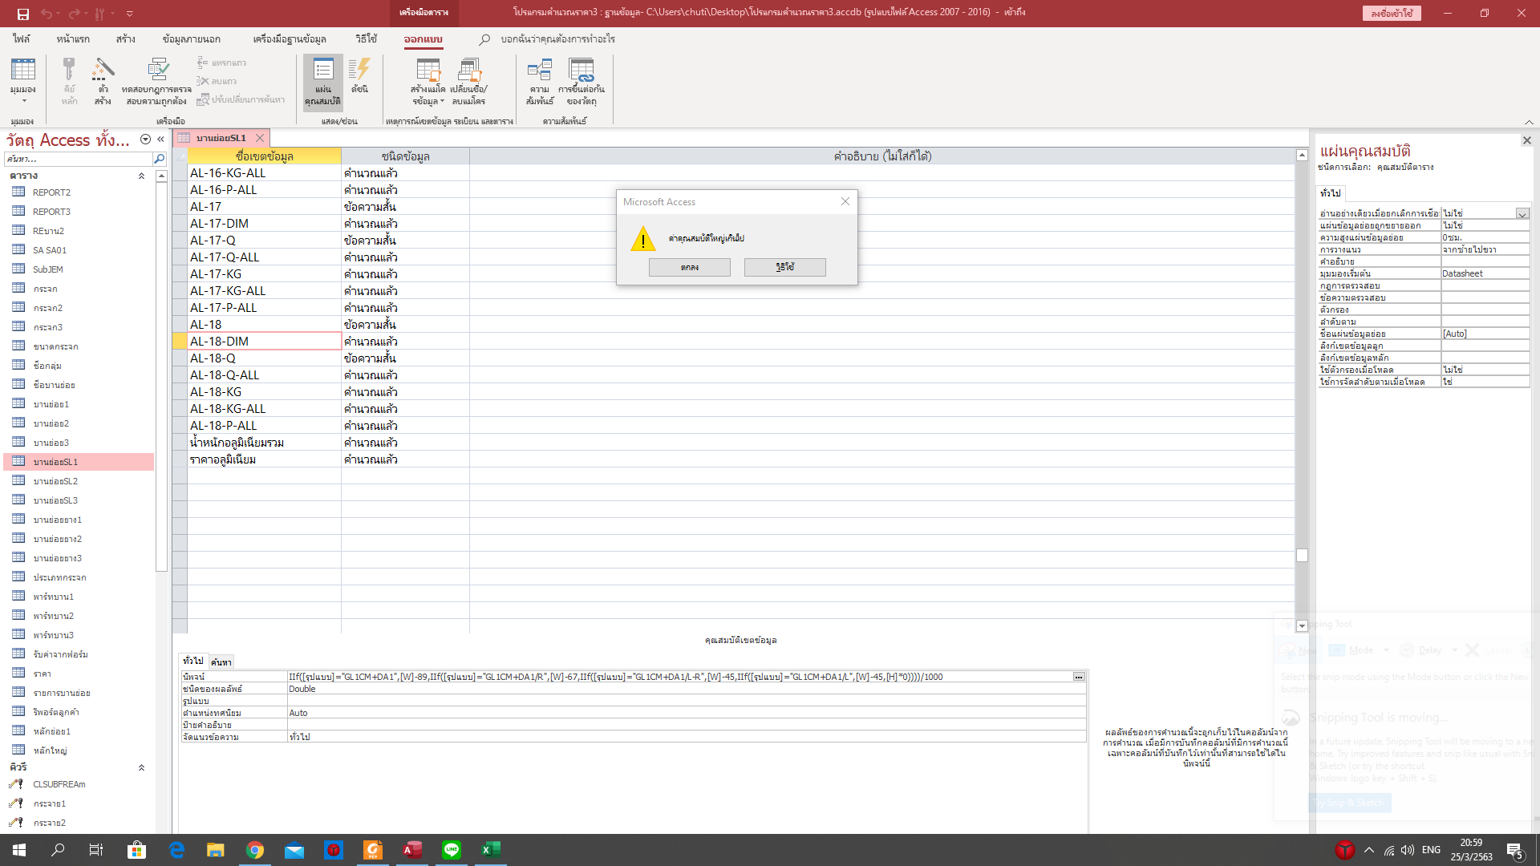Select the Lookup tab in field properties
Viewport: 1540px width, 866px height.
[221, 662]
